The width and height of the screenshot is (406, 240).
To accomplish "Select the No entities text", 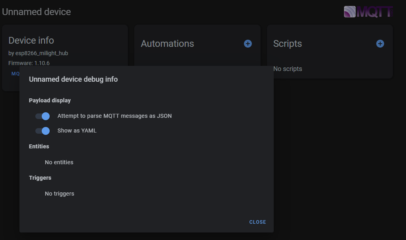I will [59, 162].
